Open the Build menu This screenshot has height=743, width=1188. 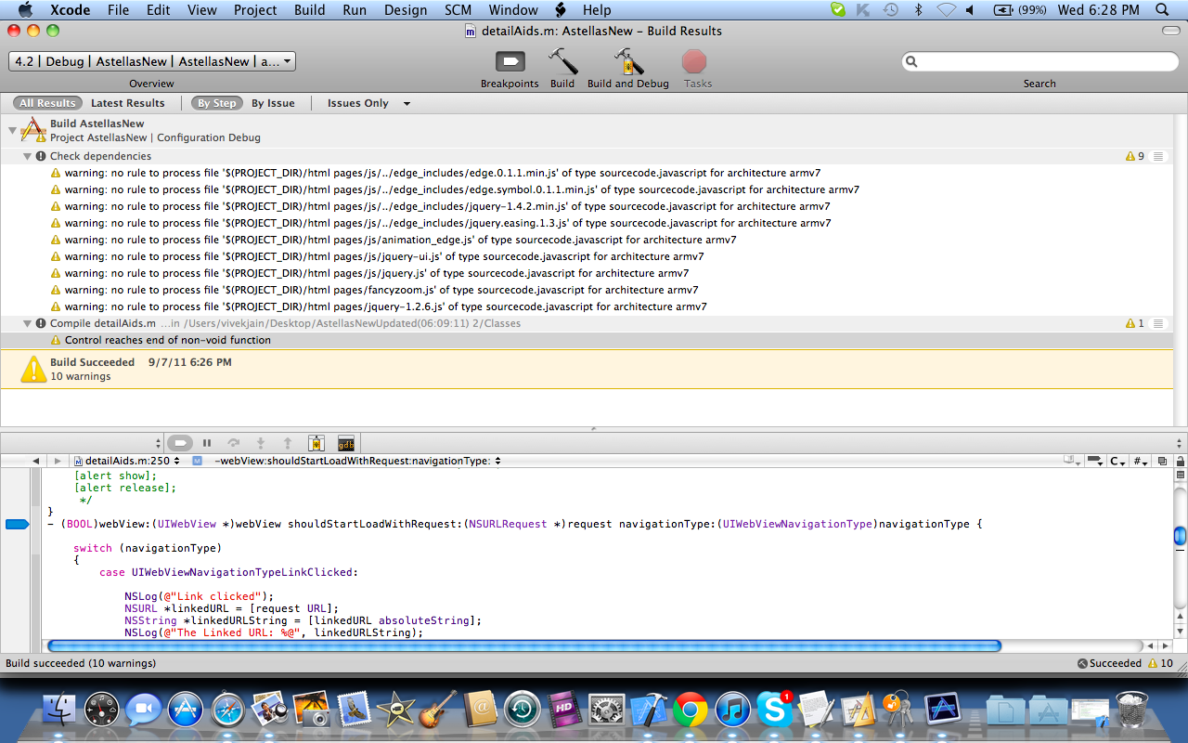click(x=310, y=10)
